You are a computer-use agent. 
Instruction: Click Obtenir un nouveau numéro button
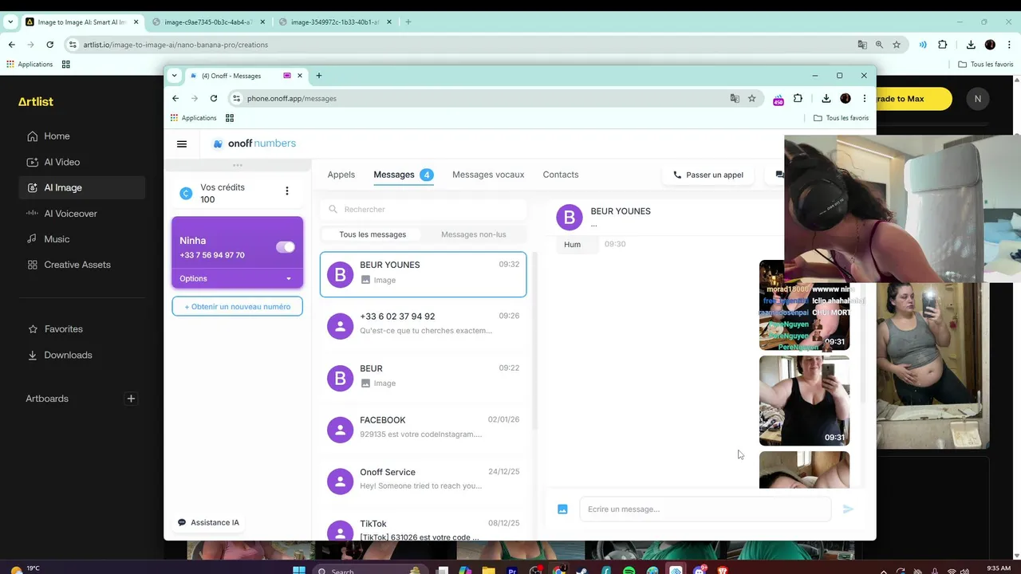(x=237, y=306)
